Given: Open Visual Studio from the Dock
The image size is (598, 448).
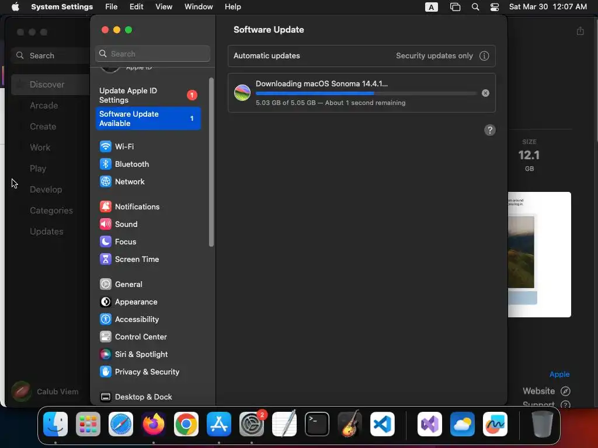Looking at the screenshot, I should click(430, 424).
